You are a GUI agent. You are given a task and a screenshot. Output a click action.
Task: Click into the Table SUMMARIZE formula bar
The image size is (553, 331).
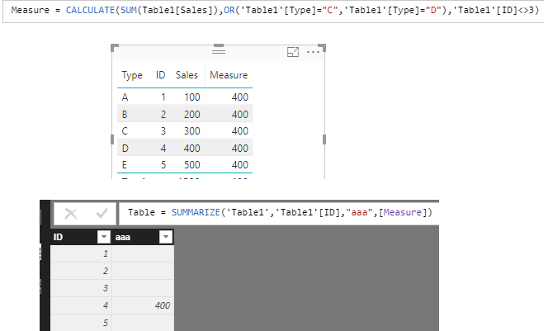tap(279, 213)
